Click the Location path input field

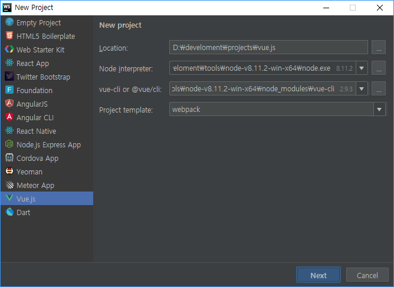268,48
